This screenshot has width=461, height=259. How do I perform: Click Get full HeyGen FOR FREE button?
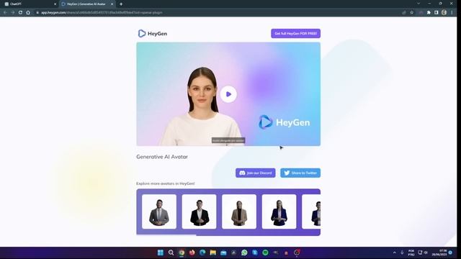(295, 34)
